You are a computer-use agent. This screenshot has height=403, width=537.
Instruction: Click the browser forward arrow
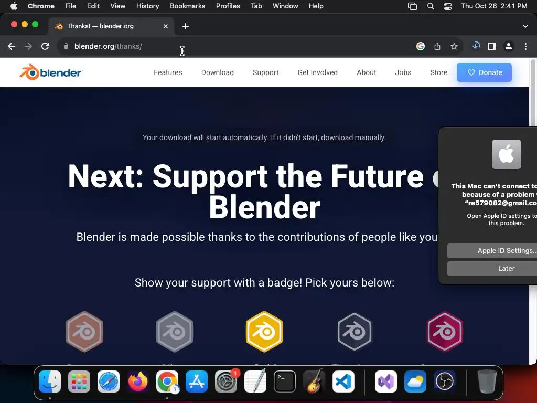[28, 46]
